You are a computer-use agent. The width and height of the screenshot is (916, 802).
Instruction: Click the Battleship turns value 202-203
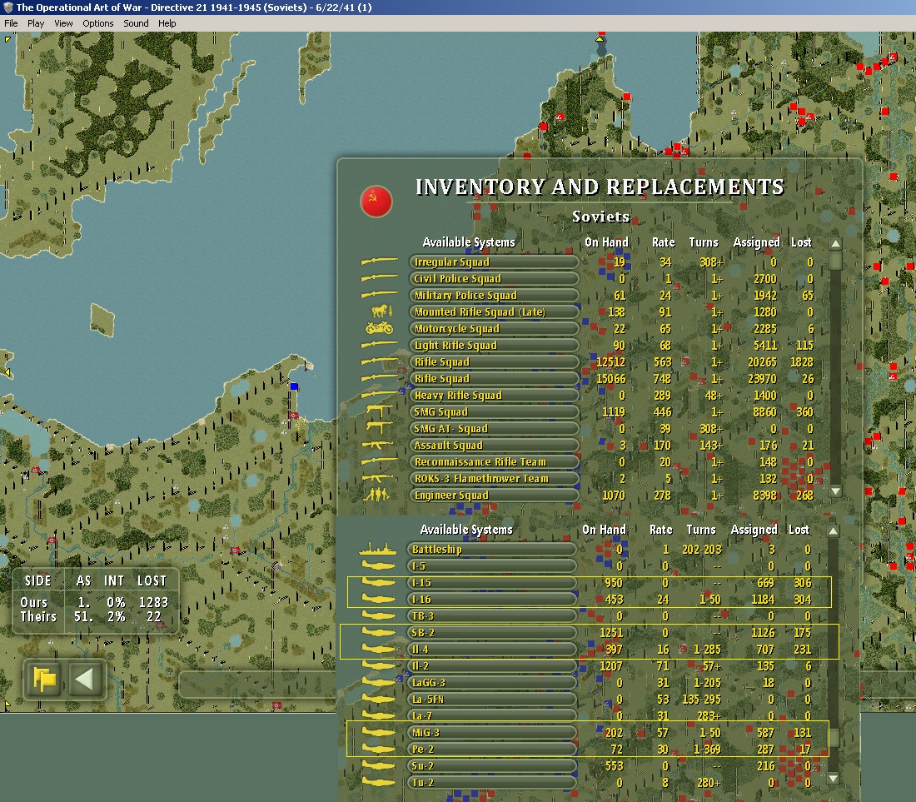pos(702,550)
